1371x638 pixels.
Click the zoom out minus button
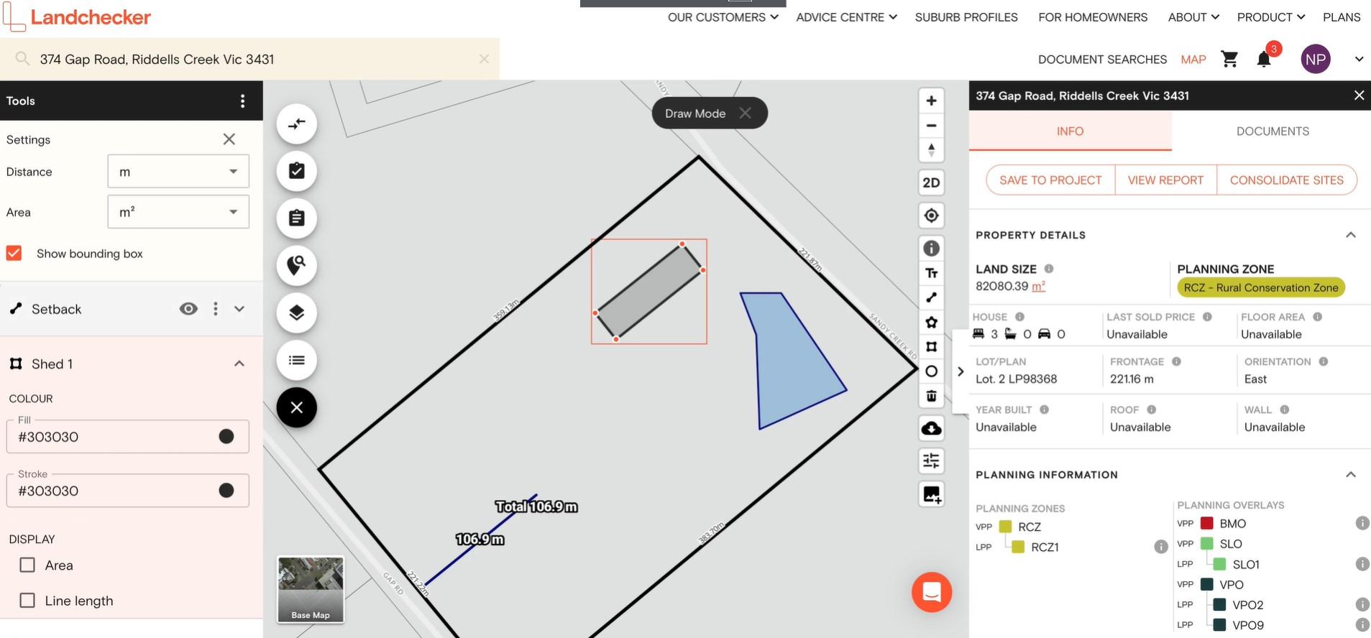click(931, 126)
